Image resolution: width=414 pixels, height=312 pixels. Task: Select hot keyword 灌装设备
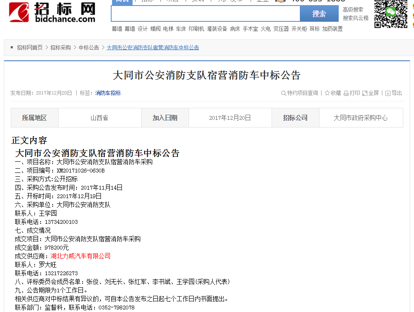click(x=217, y=29)
